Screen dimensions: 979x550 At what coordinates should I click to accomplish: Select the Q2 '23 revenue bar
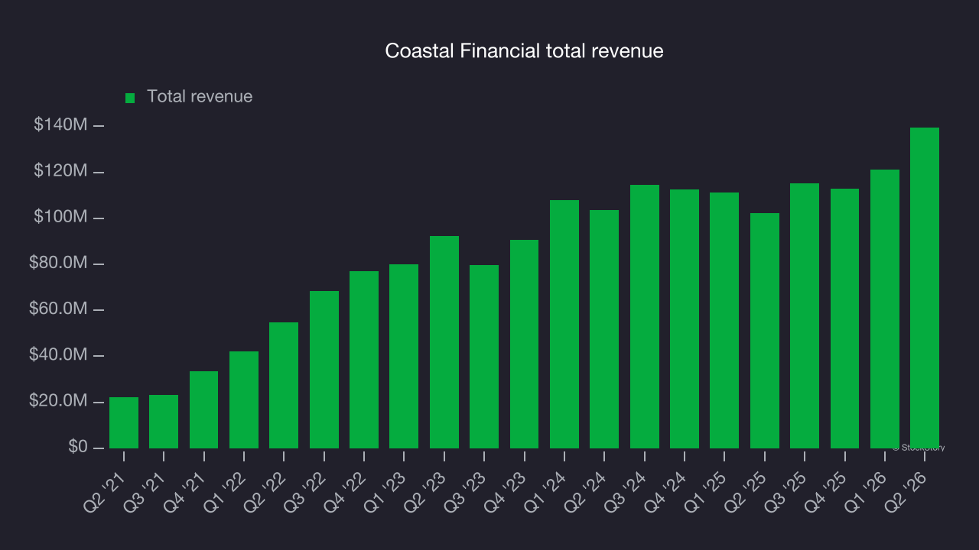coord(444,342)
